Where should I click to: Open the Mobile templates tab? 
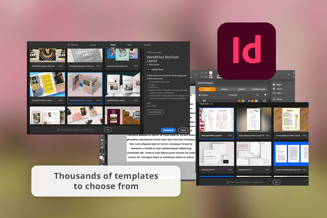[147, 45]
